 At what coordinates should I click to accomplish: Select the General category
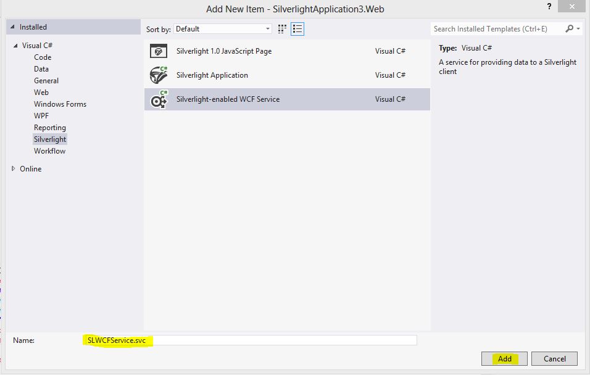[46, 81]
